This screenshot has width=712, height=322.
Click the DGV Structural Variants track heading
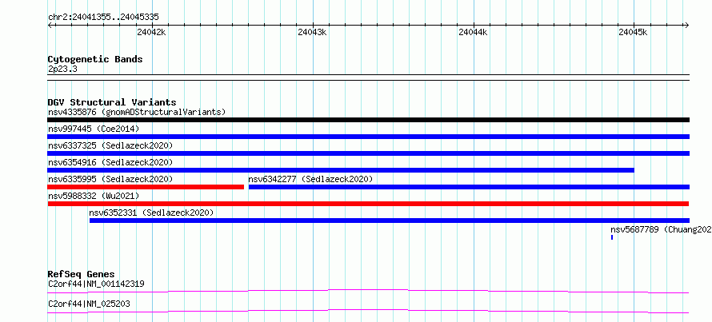click(x=112, y=102)
